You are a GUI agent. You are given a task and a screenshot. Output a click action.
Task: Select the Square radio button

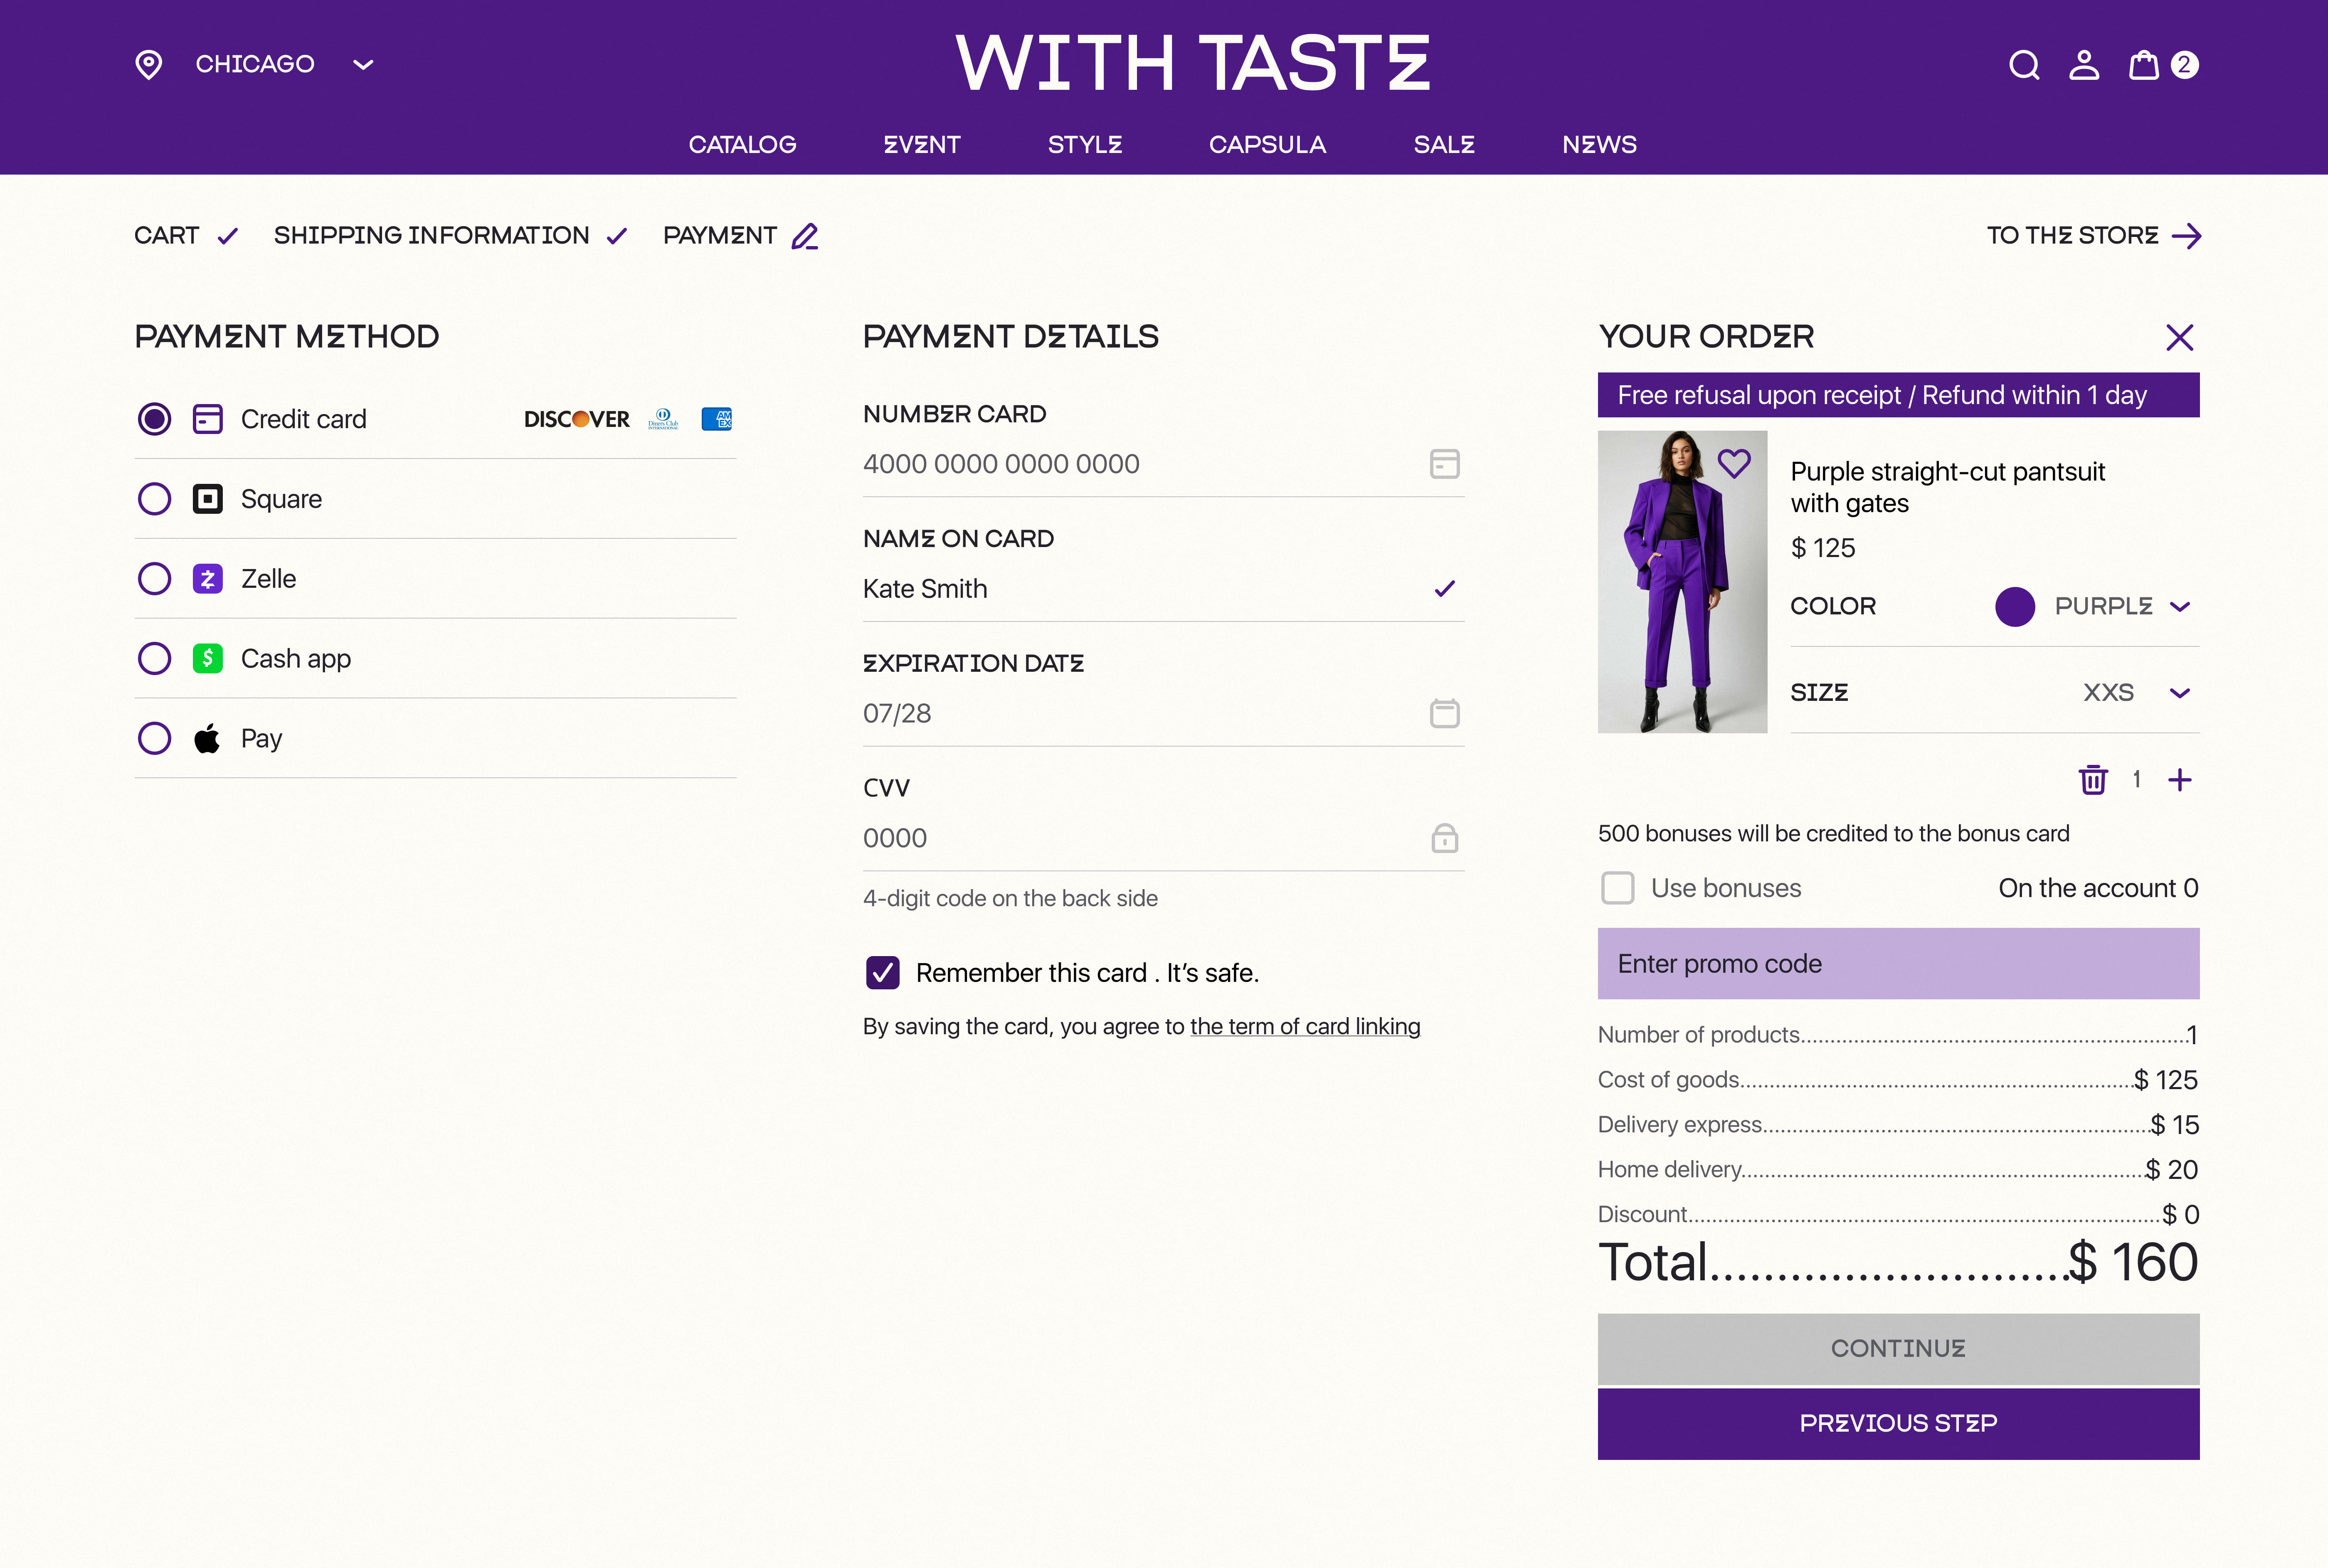click(x=154, y=499)
